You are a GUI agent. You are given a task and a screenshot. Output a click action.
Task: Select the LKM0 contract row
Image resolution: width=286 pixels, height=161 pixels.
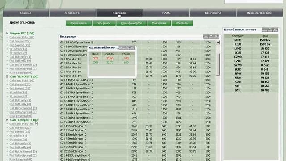[251, 49]
